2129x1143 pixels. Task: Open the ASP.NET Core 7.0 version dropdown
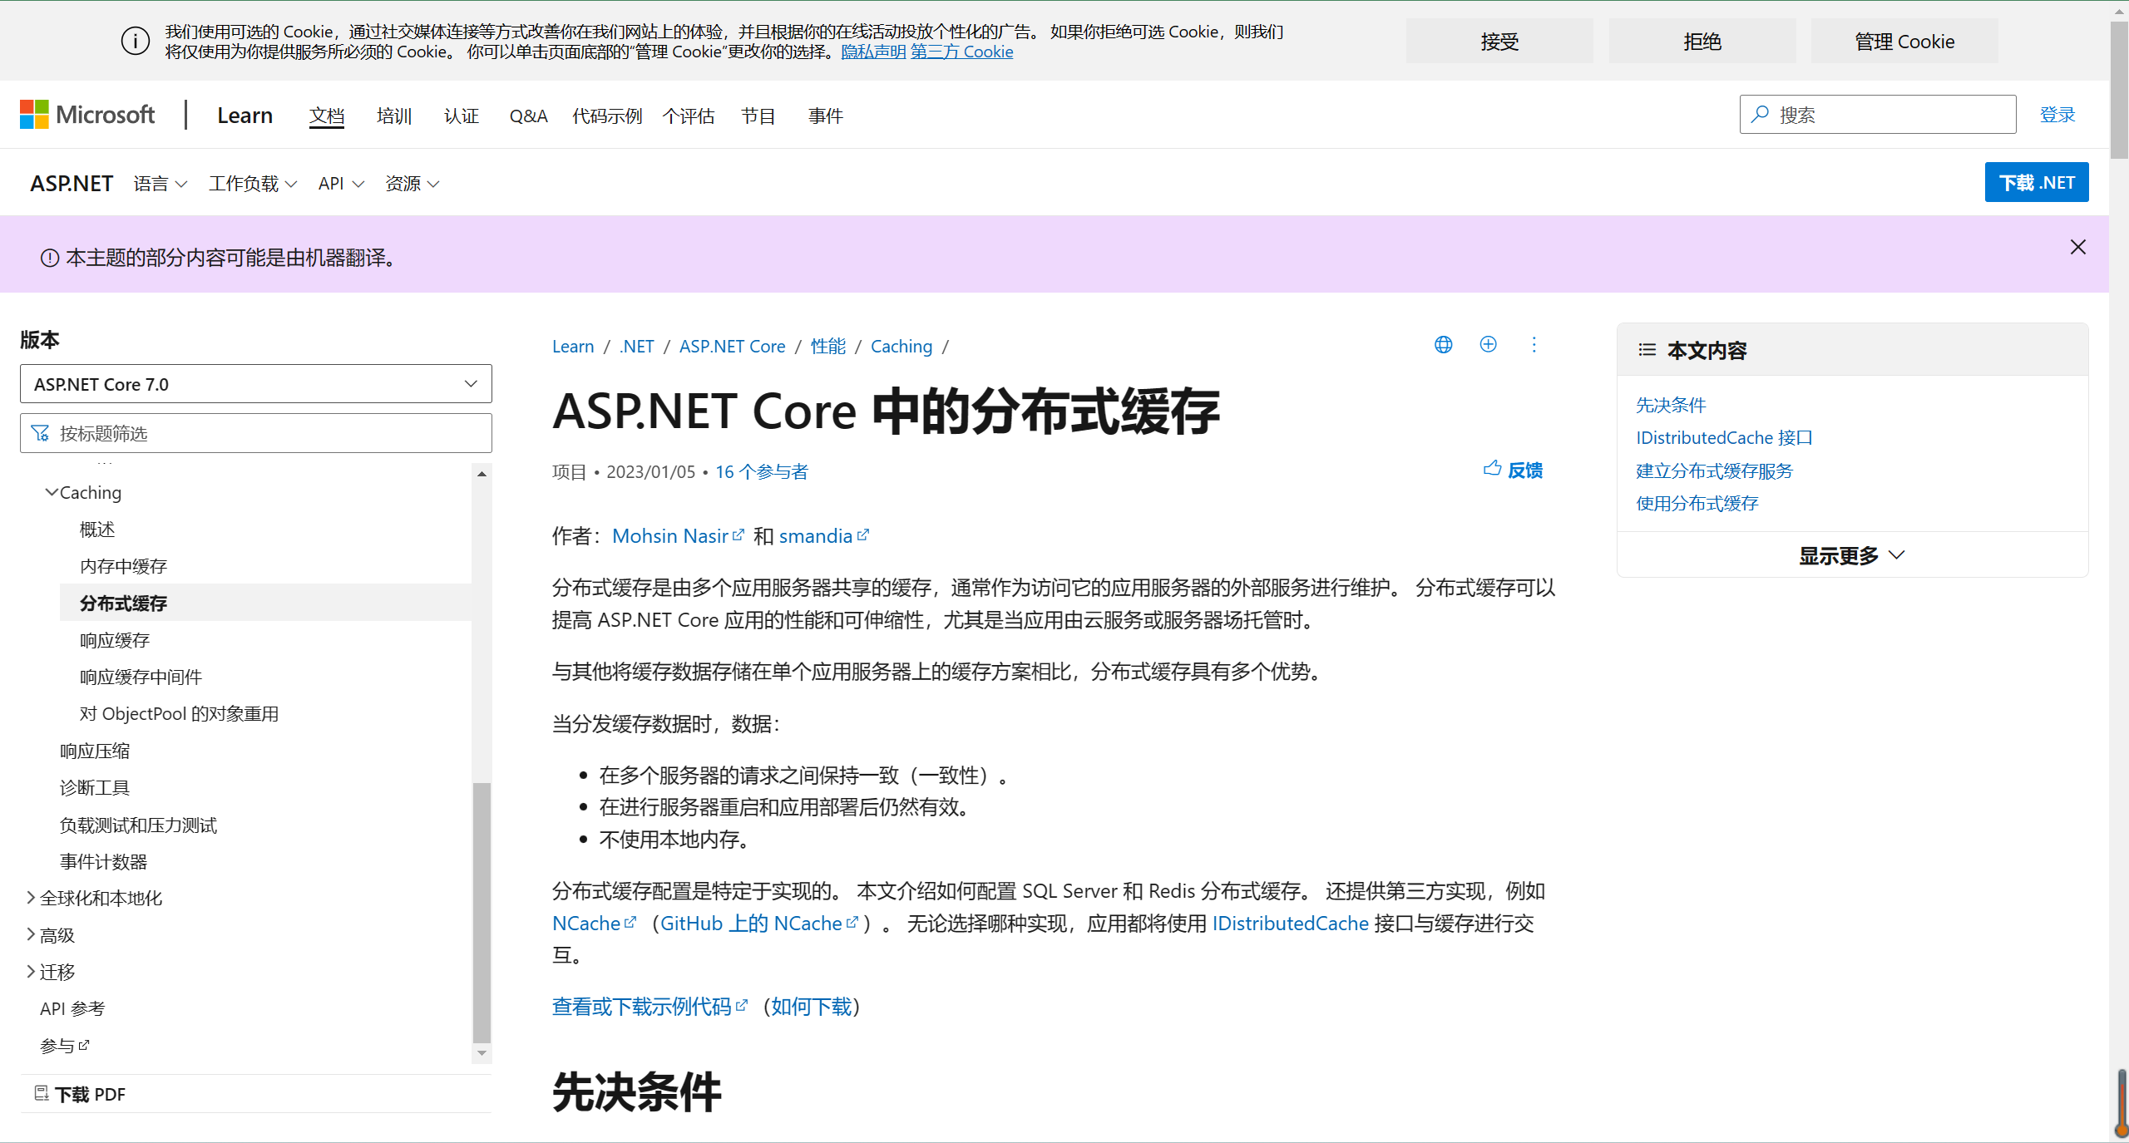coord(256,384)
